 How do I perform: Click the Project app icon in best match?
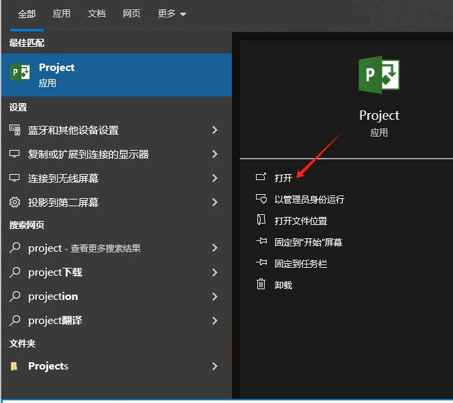pos(20,72)
